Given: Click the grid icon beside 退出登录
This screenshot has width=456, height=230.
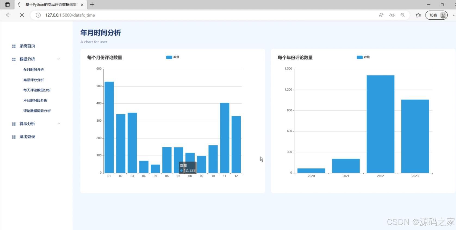Looking at the screenshot, I should click(x=14, y=137).
